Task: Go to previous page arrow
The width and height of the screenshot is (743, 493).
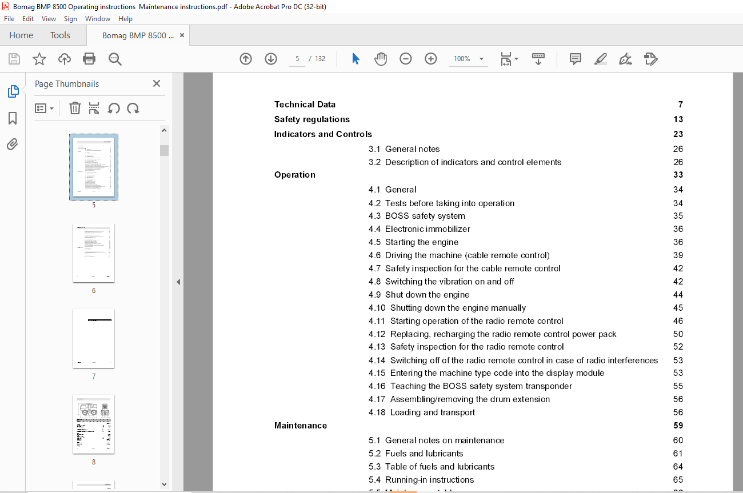Action: tap(246, 59)
